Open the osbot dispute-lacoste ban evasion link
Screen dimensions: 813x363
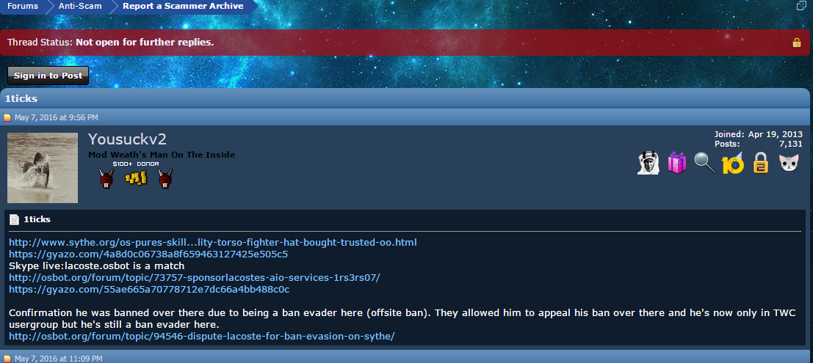click(x=202, y=337)
